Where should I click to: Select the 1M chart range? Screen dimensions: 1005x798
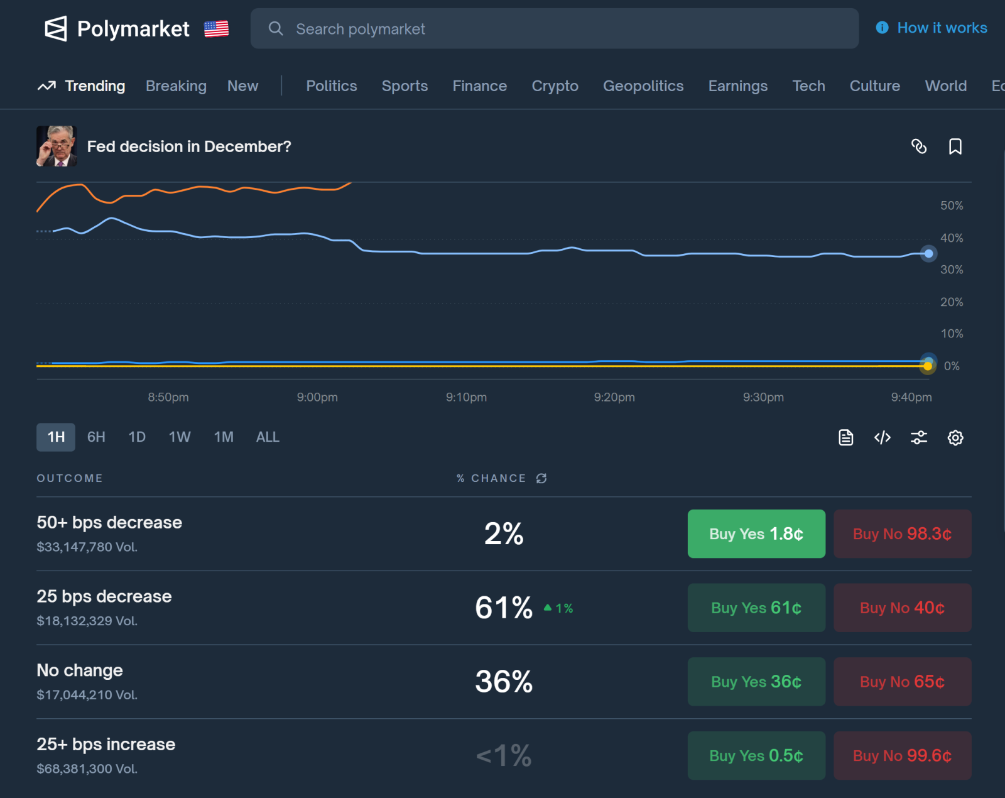pyautogui.click(x=224, y=437)
